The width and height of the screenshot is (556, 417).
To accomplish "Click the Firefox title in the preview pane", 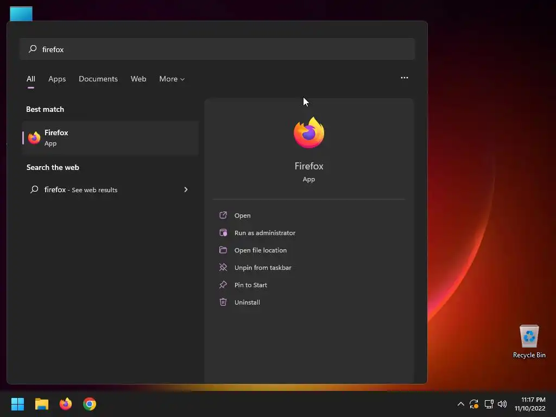I will coord(309,166).
